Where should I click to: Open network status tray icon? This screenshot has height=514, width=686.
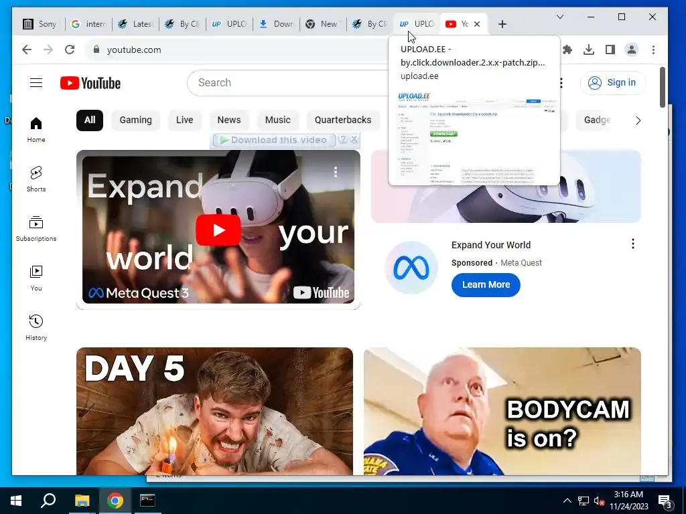584,501
